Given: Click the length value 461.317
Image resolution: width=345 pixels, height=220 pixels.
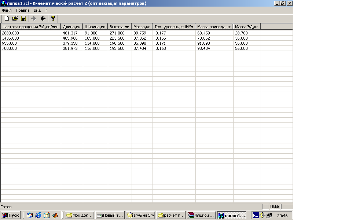Looking at the screenshot, I should 70,33.
